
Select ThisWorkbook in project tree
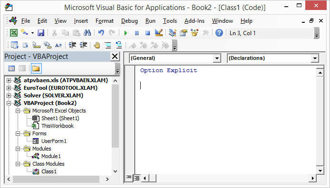point(58,126)
